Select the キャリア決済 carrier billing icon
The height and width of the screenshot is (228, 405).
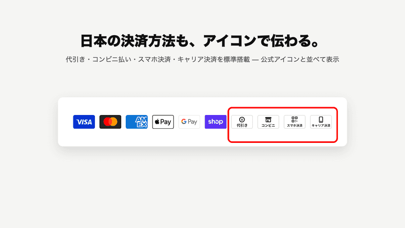point(321,122)
